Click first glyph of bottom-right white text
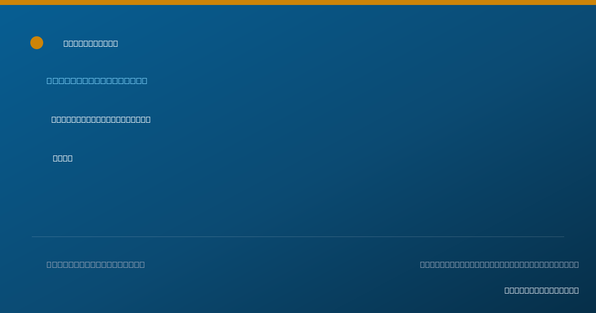The height and width of the screenshot is (313, 596). pyautogui.click(x=507, y=291)
